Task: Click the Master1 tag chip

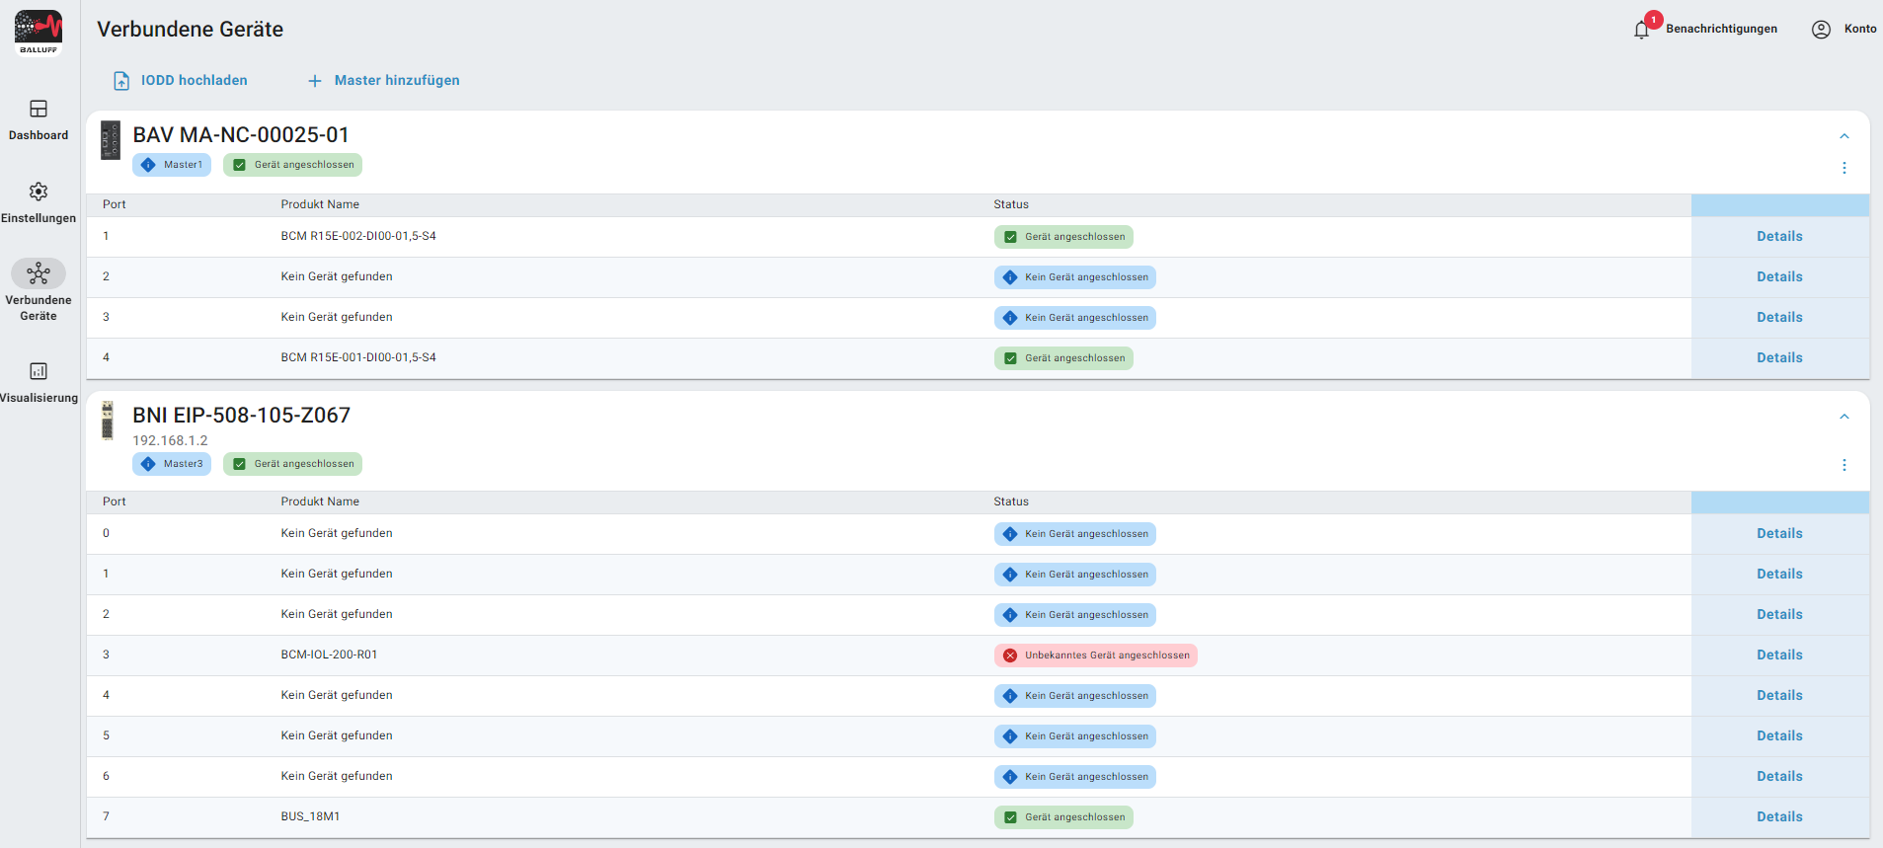Action: (172, 165)
